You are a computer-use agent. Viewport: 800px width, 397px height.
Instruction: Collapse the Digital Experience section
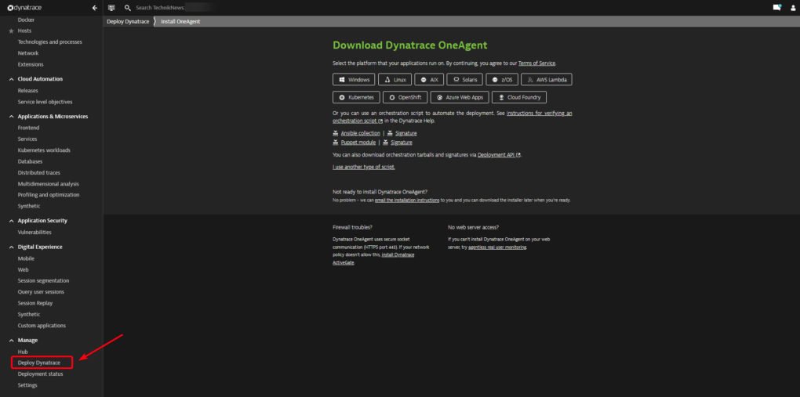(10, 247)
